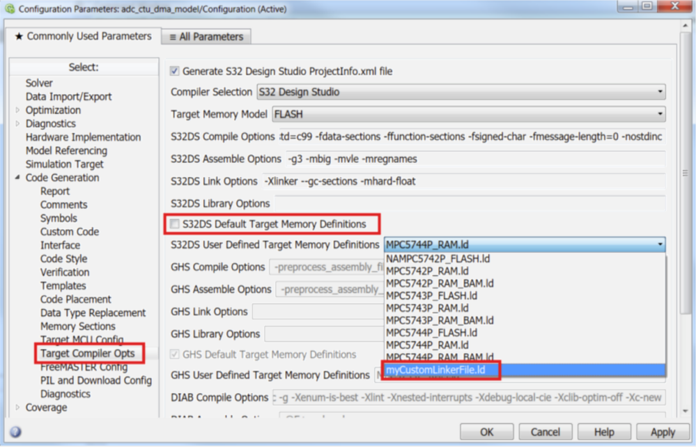Select MPC5743P_FLASH.ld option
This screenshot has width=696, height=447.
(525, 296)
